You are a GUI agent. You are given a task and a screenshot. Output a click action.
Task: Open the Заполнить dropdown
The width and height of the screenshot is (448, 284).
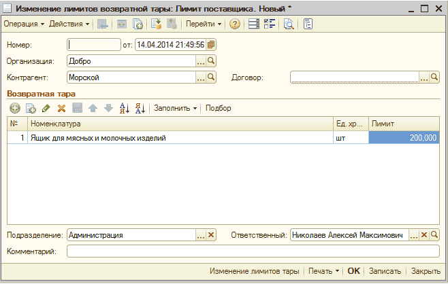(x=175, y=108)
